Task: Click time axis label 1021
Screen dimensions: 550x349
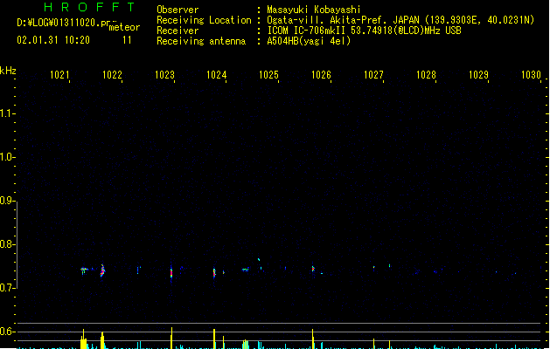Action: pyautogui.click(x=59, y=75)
